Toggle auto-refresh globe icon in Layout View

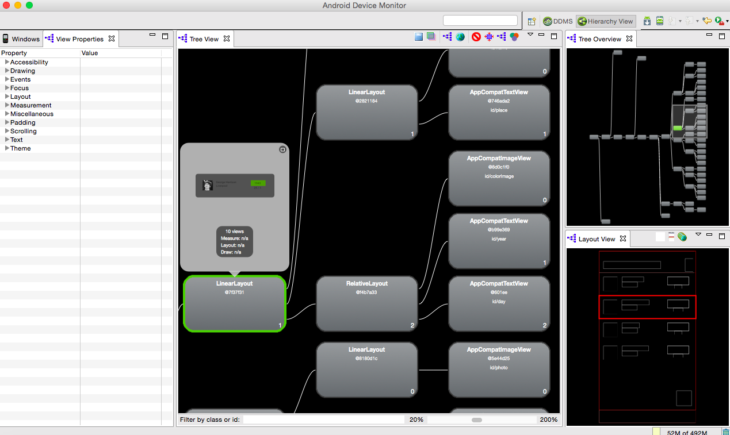coord(682,237)
